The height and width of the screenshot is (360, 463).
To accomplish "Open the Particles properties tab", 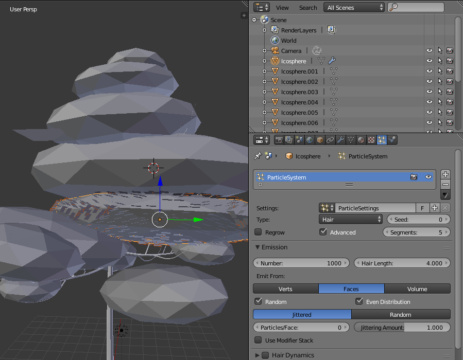I will click(382, 140).
